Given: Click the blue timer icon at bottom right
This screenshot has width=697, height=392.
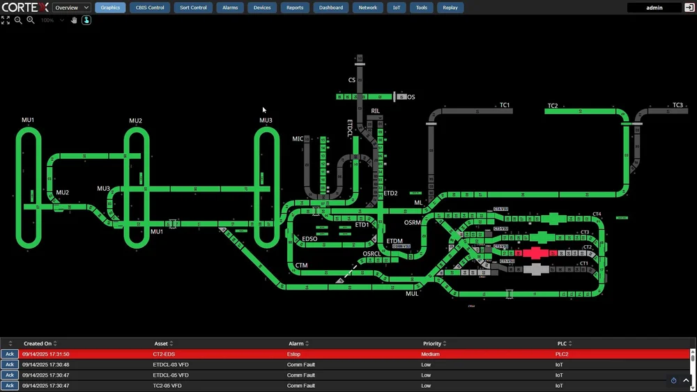Looking at the screenshot, I should point(673,380).
